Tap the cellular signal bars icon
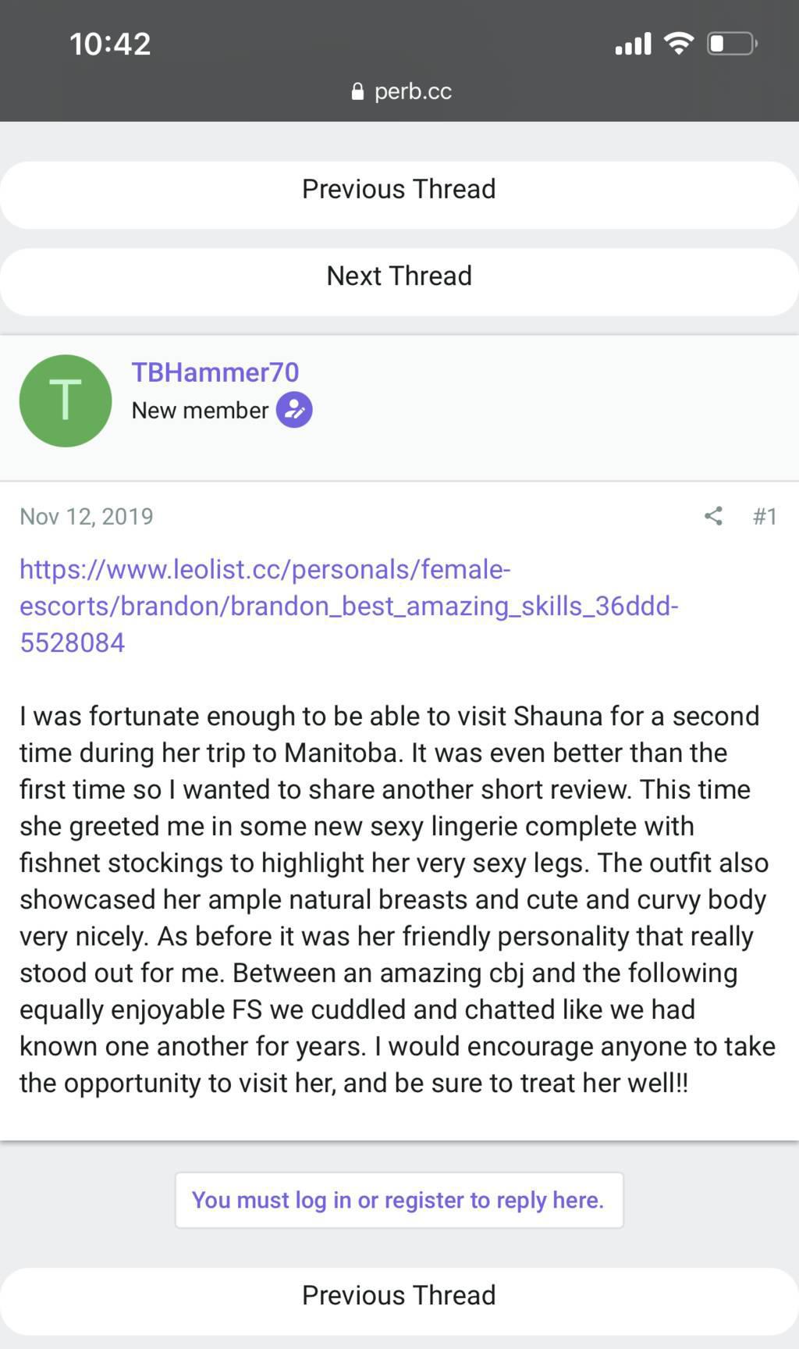 [x=633, y=44]
